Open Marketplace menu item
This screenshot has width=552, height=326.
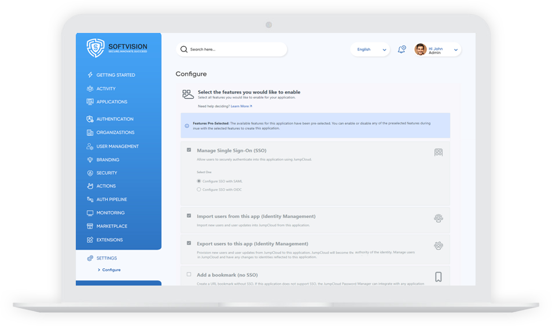[x=112, y=226]
